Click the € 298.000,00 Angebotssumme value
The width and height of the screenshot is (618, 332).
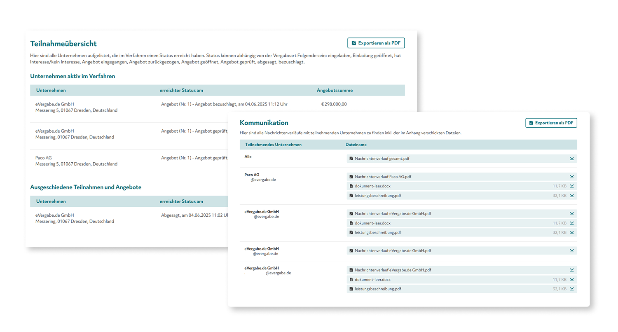334,104
